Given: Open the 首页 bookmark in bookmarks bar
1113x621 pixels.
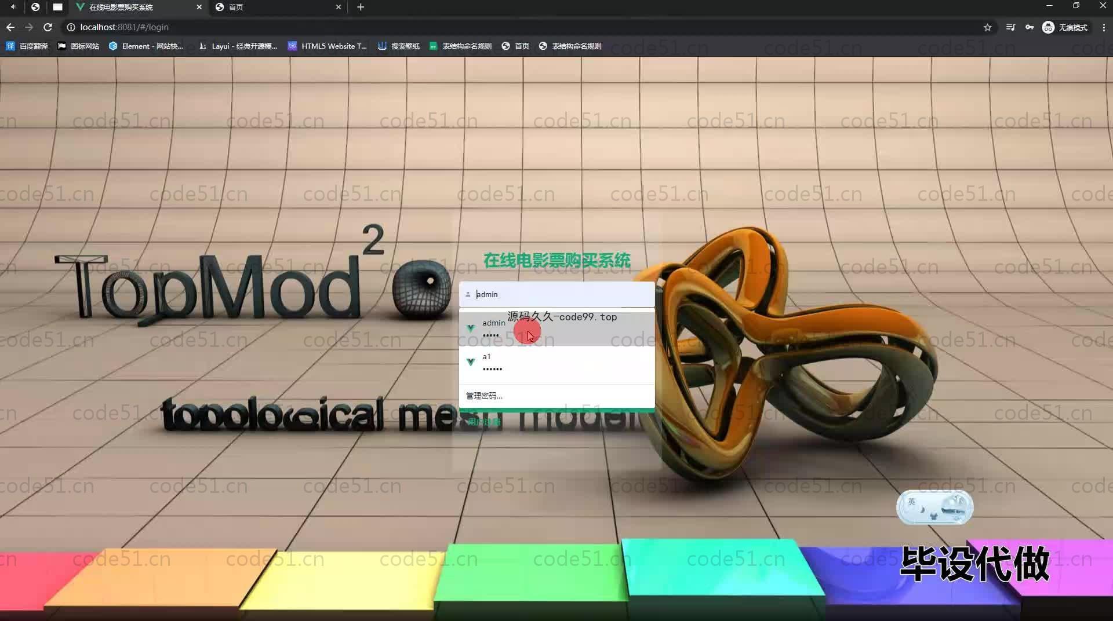Looking at the screenshot, I should coord(515,46).
